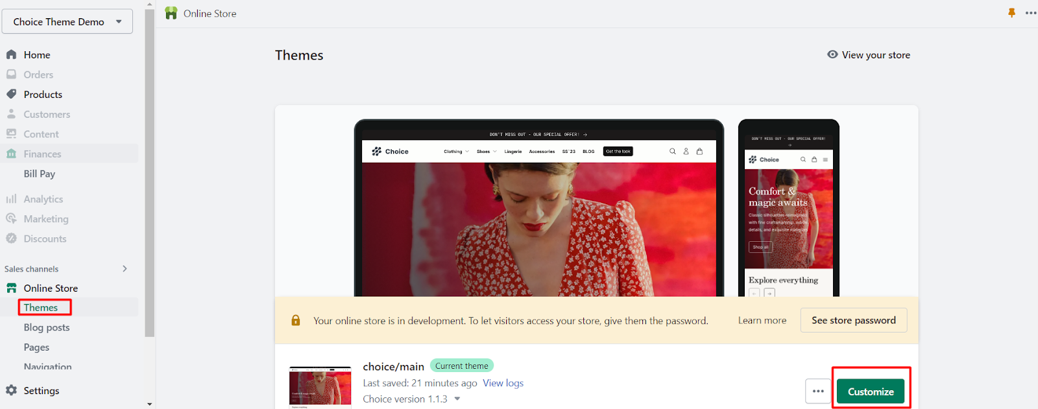Open the View logs link

(503, 383)
